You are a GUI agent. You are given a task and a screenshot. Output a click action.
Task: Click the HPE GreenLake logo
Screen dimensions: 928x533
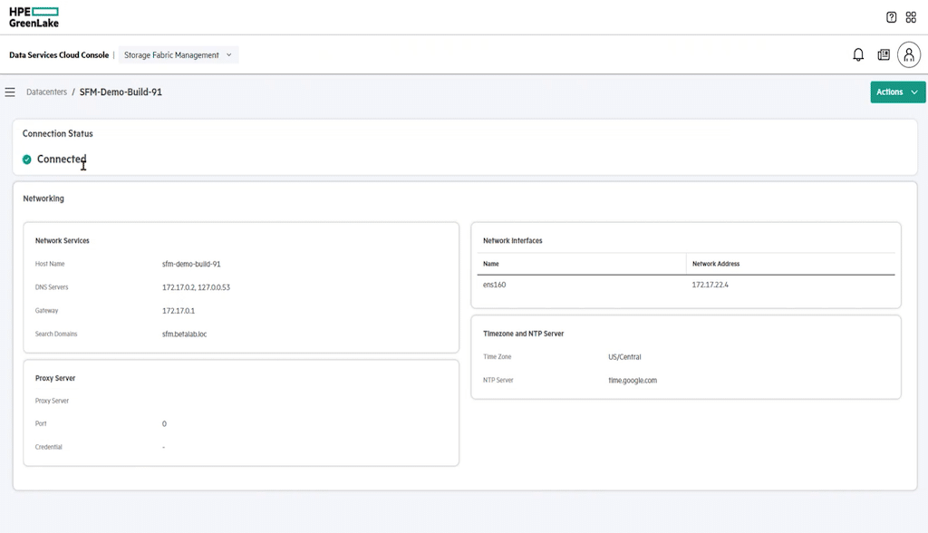tap(34, 17)
